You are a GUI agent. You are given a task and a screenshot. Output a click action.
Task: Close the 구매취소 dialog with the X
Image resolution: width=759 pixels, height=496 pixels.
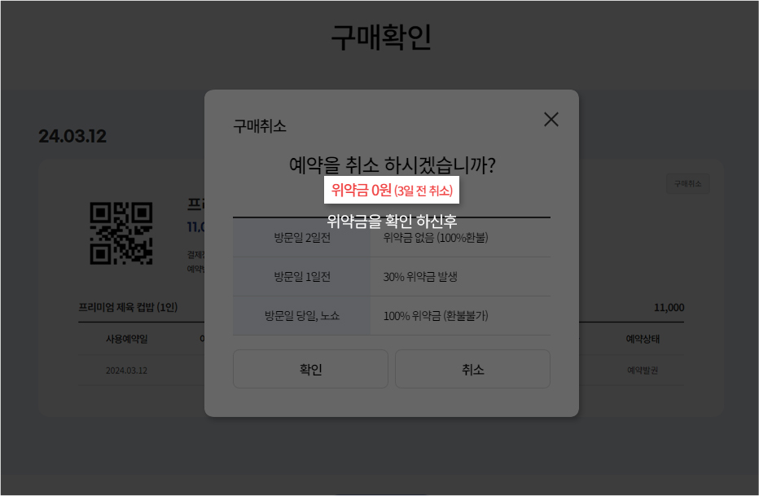click(551, 119)
